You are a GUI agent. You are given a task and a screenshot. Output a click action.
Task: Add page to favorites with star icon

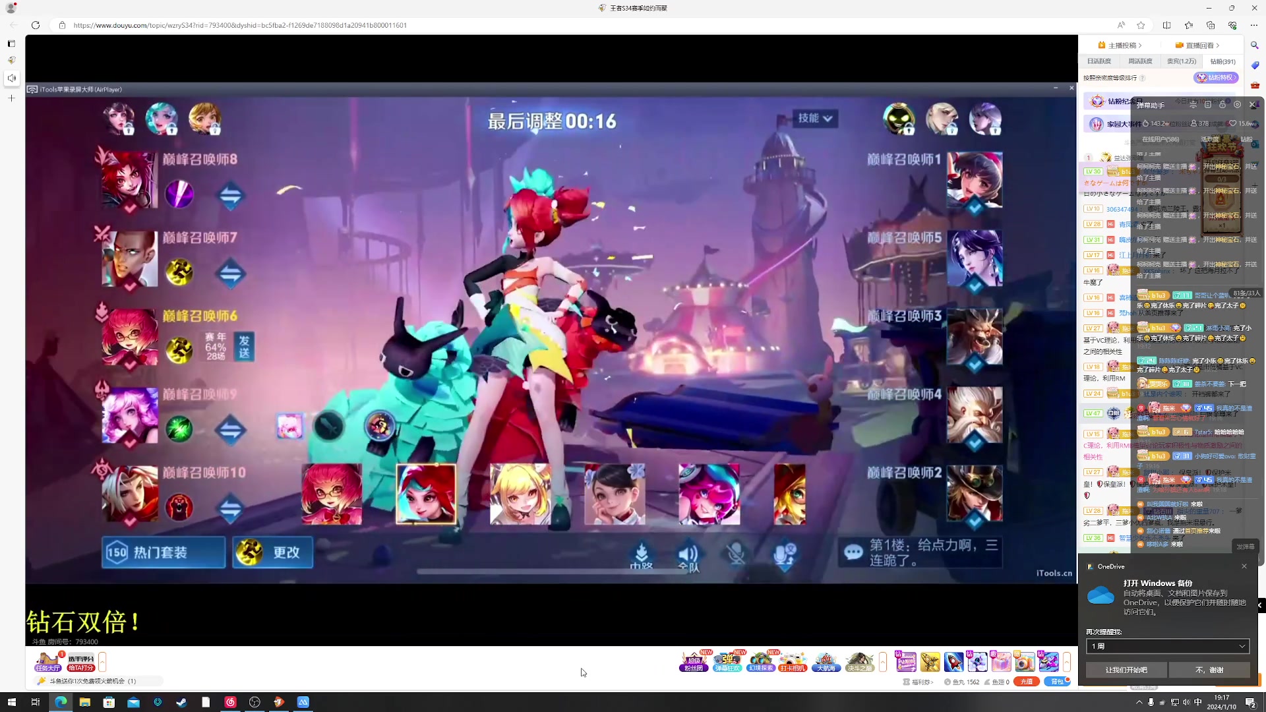coord(1141,25)
